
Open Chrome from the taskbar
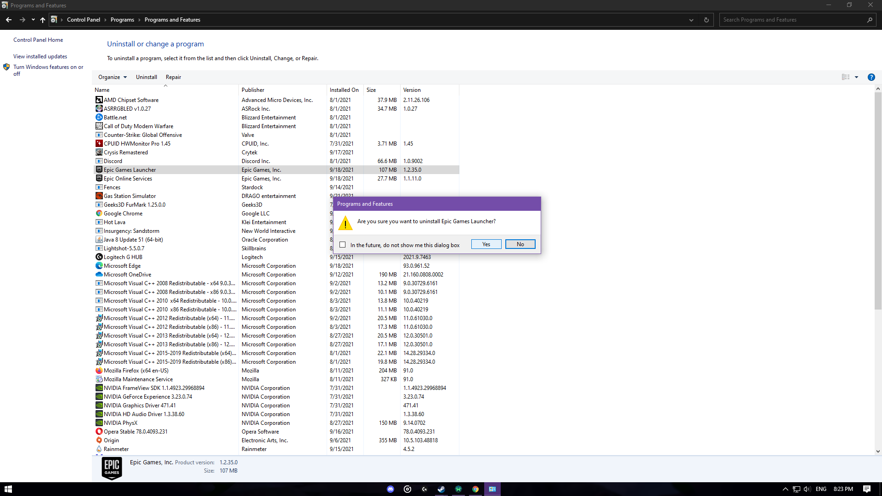[475, 489]
